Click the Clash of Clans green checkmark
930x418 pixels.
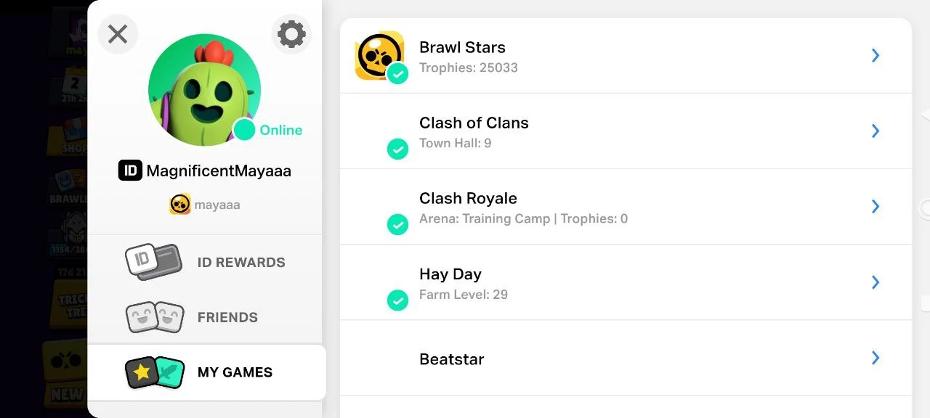click(397, 149)
